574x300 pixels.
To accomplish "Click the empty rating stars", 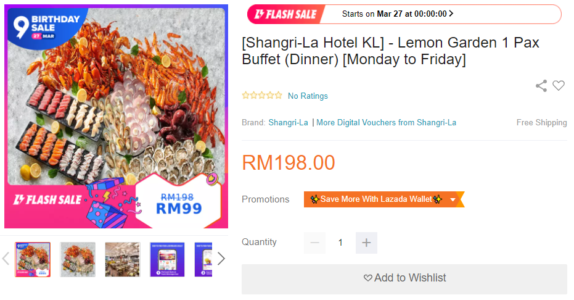I will click(x=262, y=96).
